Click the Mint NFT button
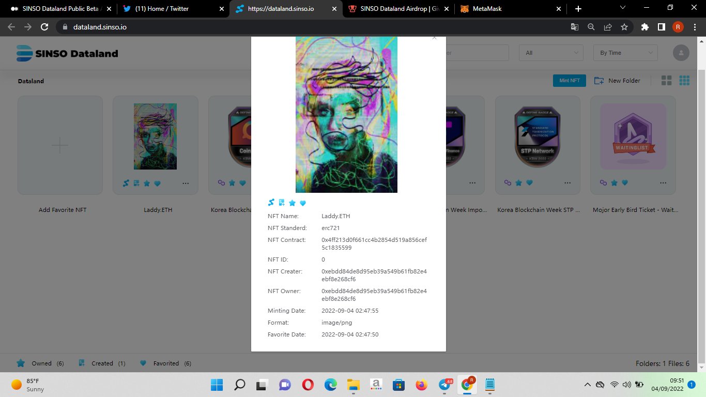706x397 pixels. tap(570, 81)
